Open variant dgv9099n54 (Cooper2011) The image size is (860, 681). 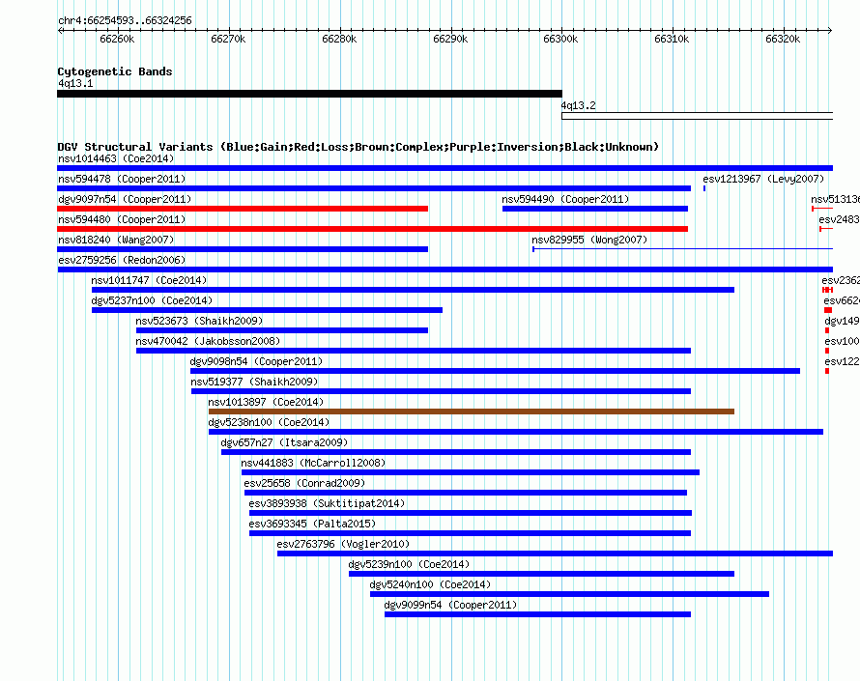pyautogui.click(x=451, y=605)
